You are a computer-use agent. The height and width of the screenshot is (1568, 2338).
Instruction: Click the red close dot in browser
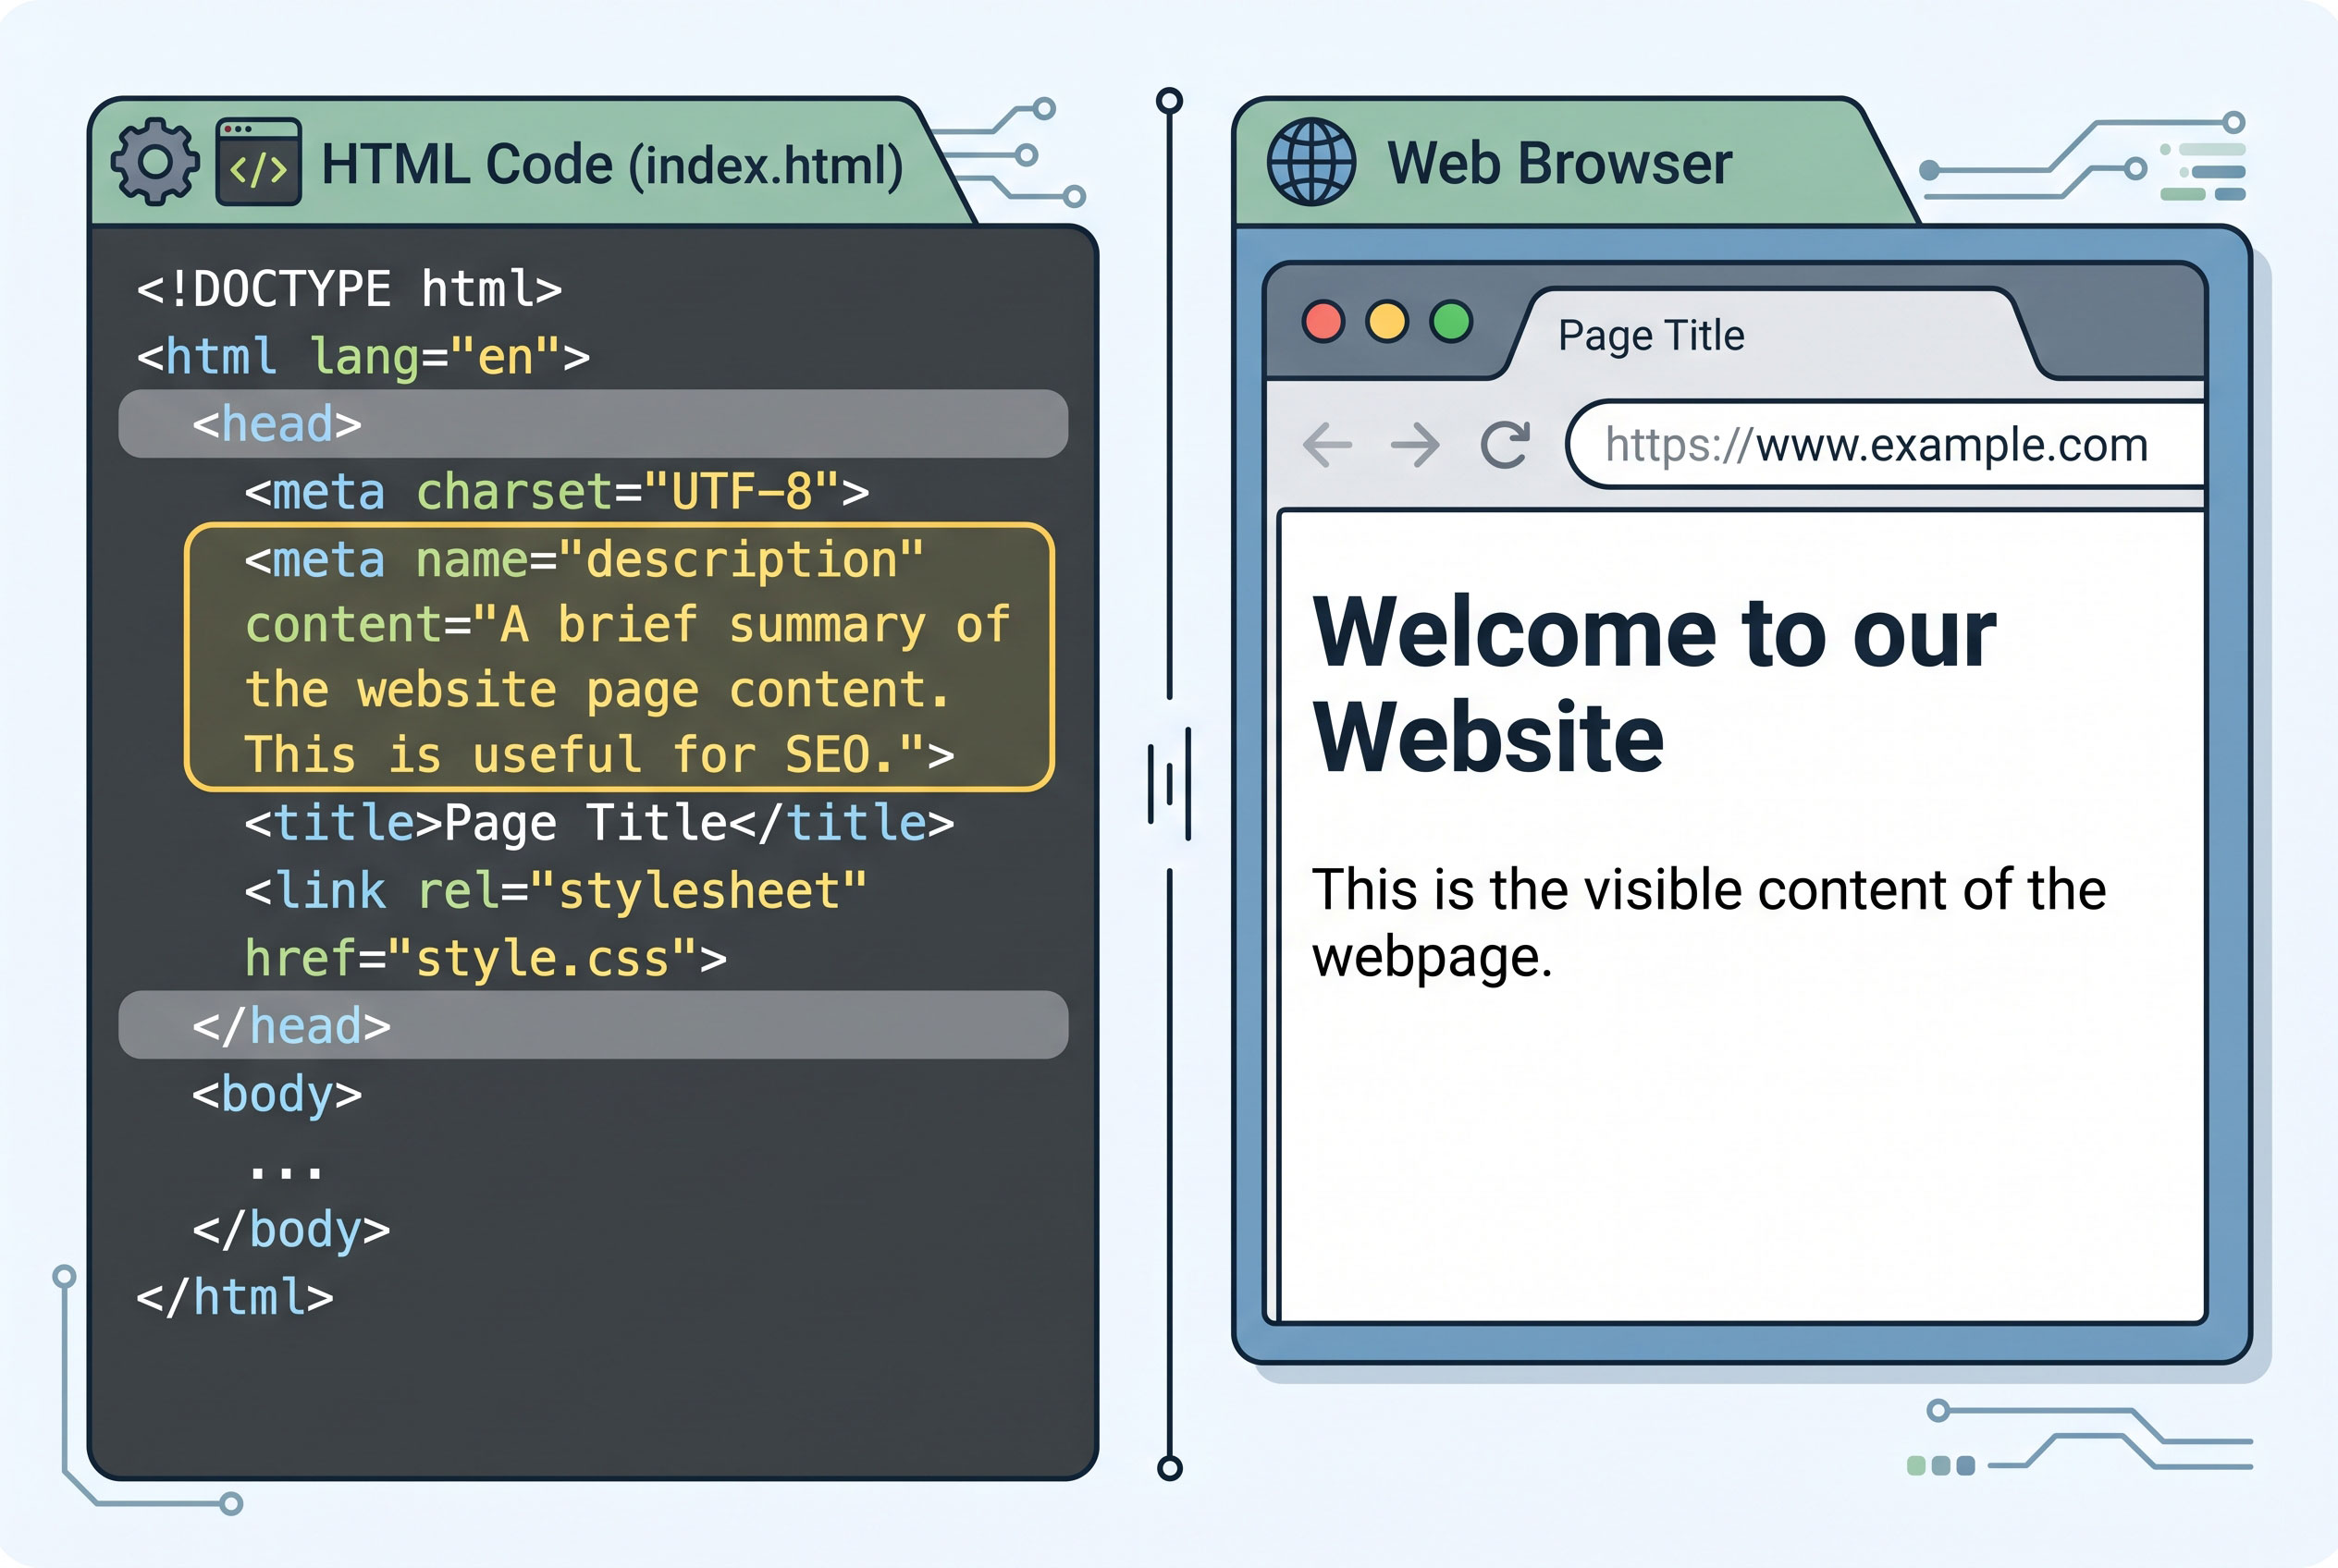click(1323, 322)
